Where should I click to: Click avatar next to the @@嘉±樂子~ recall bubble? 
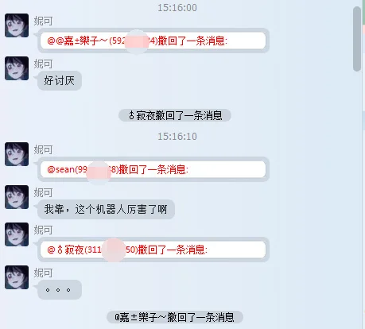click(17, 25)
